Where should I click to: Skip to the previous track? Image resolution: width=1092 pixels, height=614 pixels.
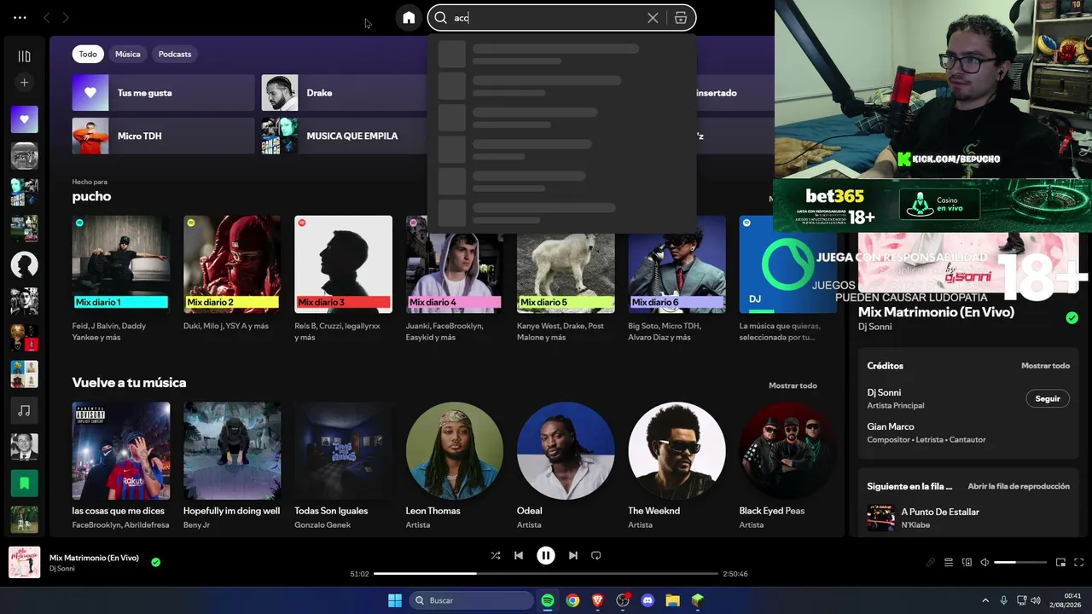coord(519,555)
